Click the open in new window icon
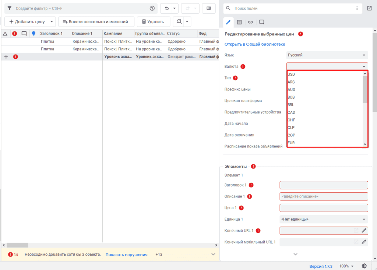This screenshot has width=377, height=270. pyautogui.click(x=369, y=8)
